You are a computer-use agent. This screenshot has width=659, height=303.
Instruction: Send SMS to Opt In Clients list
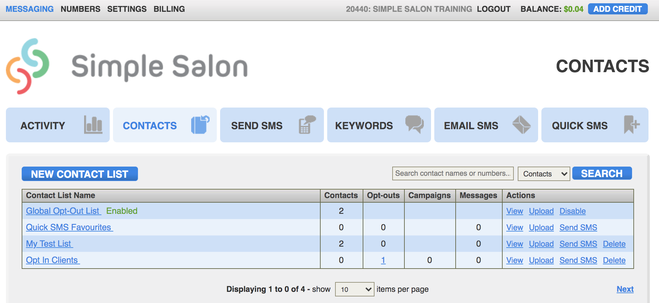click(x=578, y=260)
